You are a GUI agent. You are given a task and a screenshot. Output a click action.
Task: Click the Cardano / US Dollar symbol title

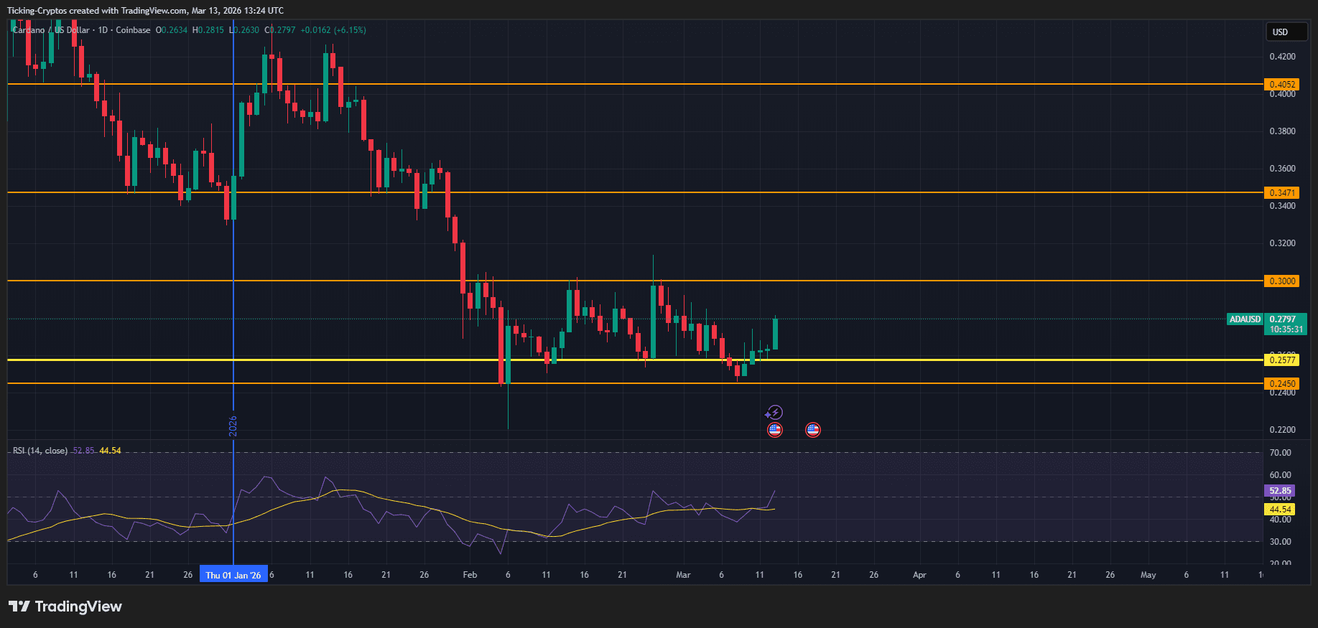52,30
